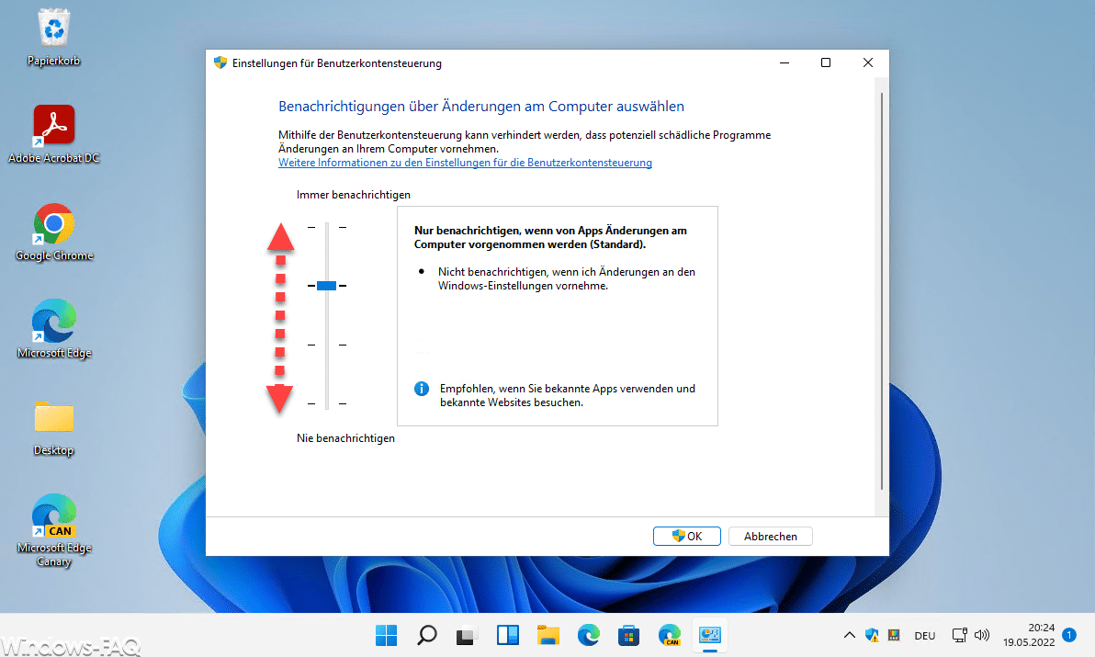Open Windows Security tray icon

(x=872, y=635)
